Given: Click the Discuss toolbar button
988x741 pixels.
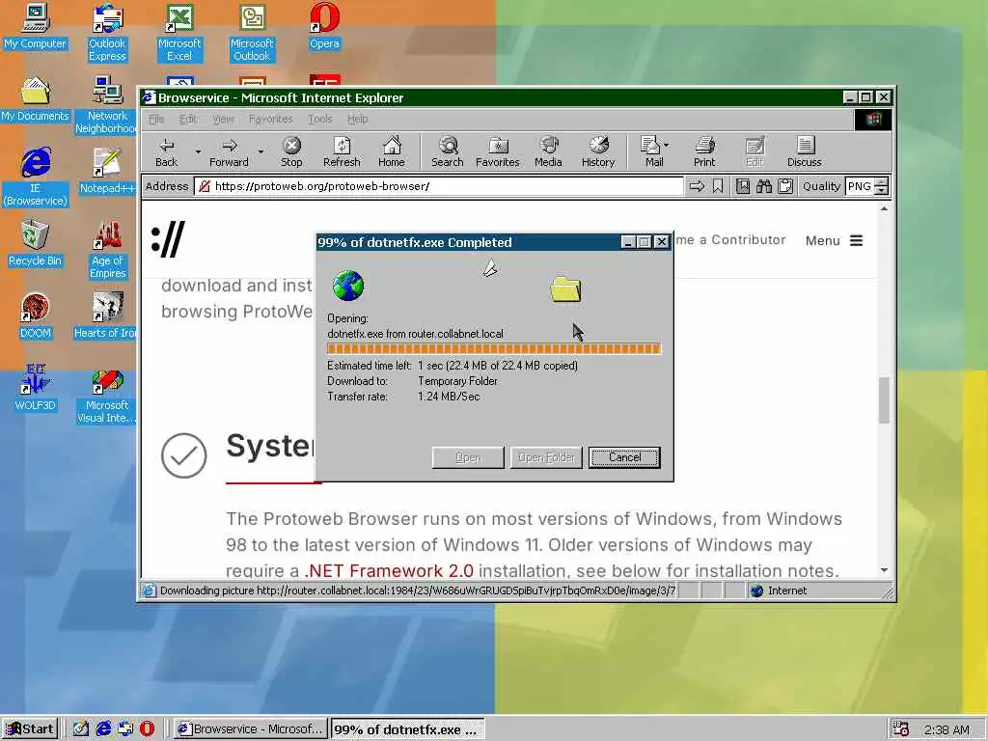Looking at the screenshot, I should [804, 152].
